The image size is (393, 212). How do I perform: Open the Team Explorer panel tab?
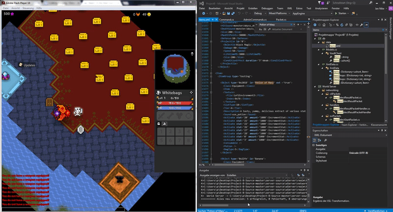[x=355, y=125]
